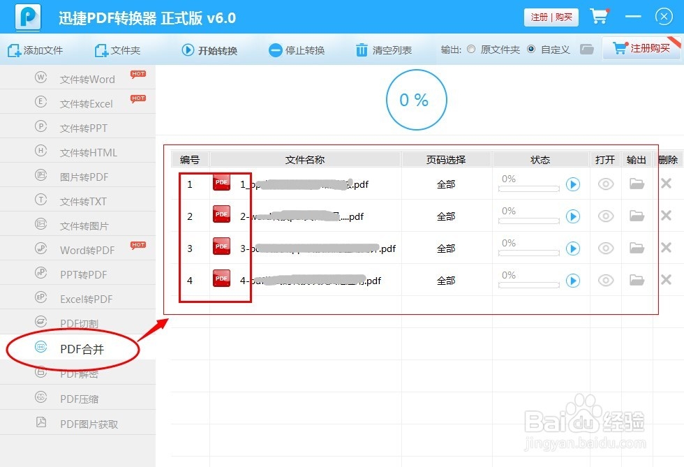This screenshot has width=684, height=467.
Task: Start converting file 3 with its play icon
Action: coord(573,249)
